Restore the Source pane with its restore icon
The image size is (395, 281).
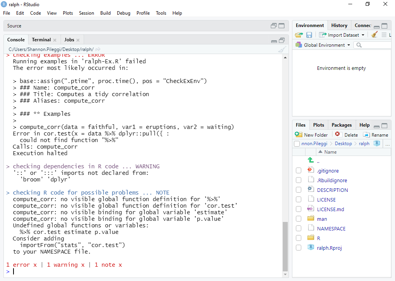coord(273,26)
